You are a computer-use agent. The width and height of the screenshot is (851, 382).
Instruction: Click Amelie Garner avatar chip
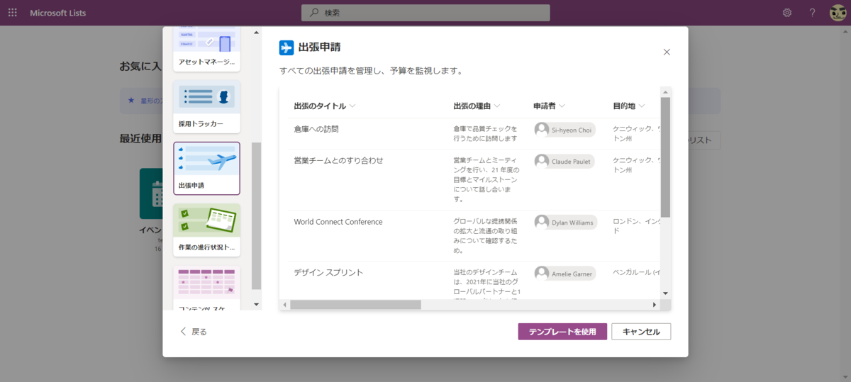pyautogui.click(x=565, y=273)
